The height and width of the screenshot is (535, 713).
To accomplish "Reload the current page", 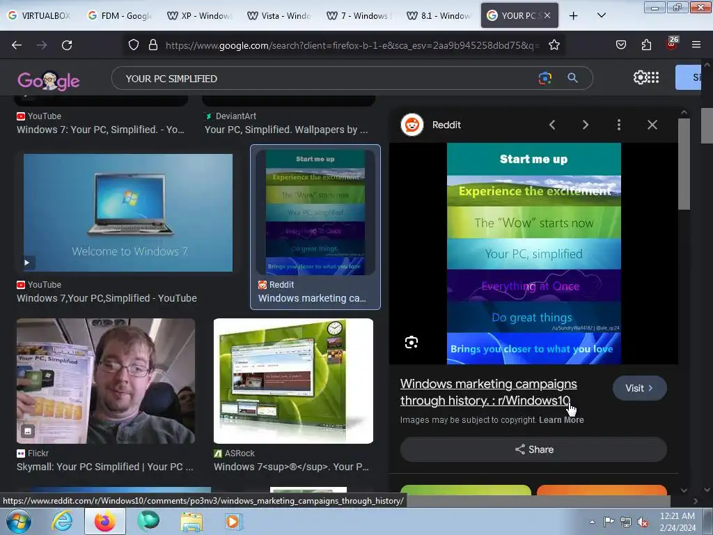I will [67, 45].
